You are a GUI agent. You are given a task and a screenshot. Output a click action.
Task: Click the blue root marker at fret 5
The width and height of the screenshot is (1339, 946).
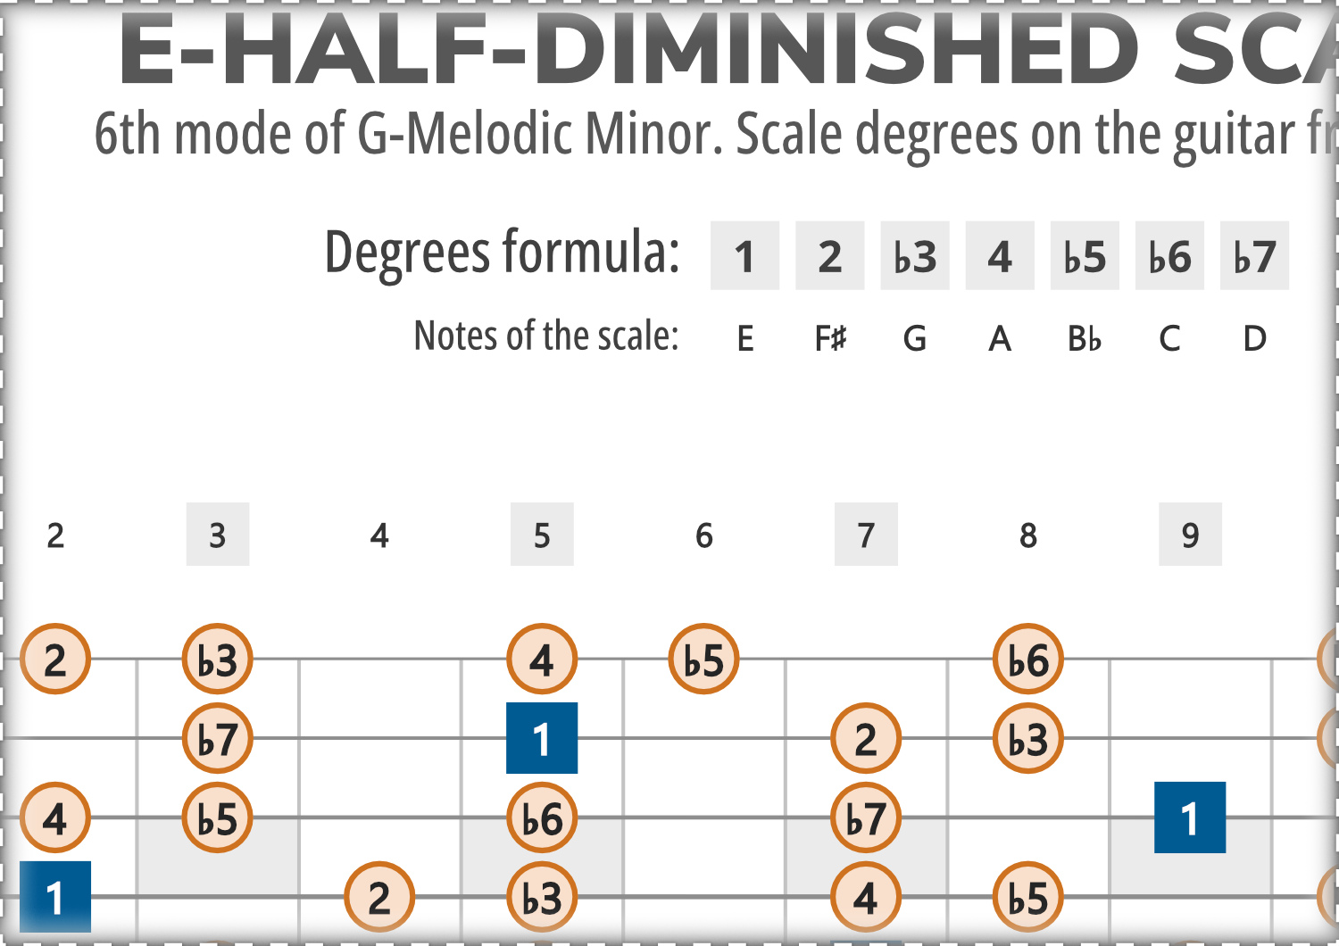[542, 738]
